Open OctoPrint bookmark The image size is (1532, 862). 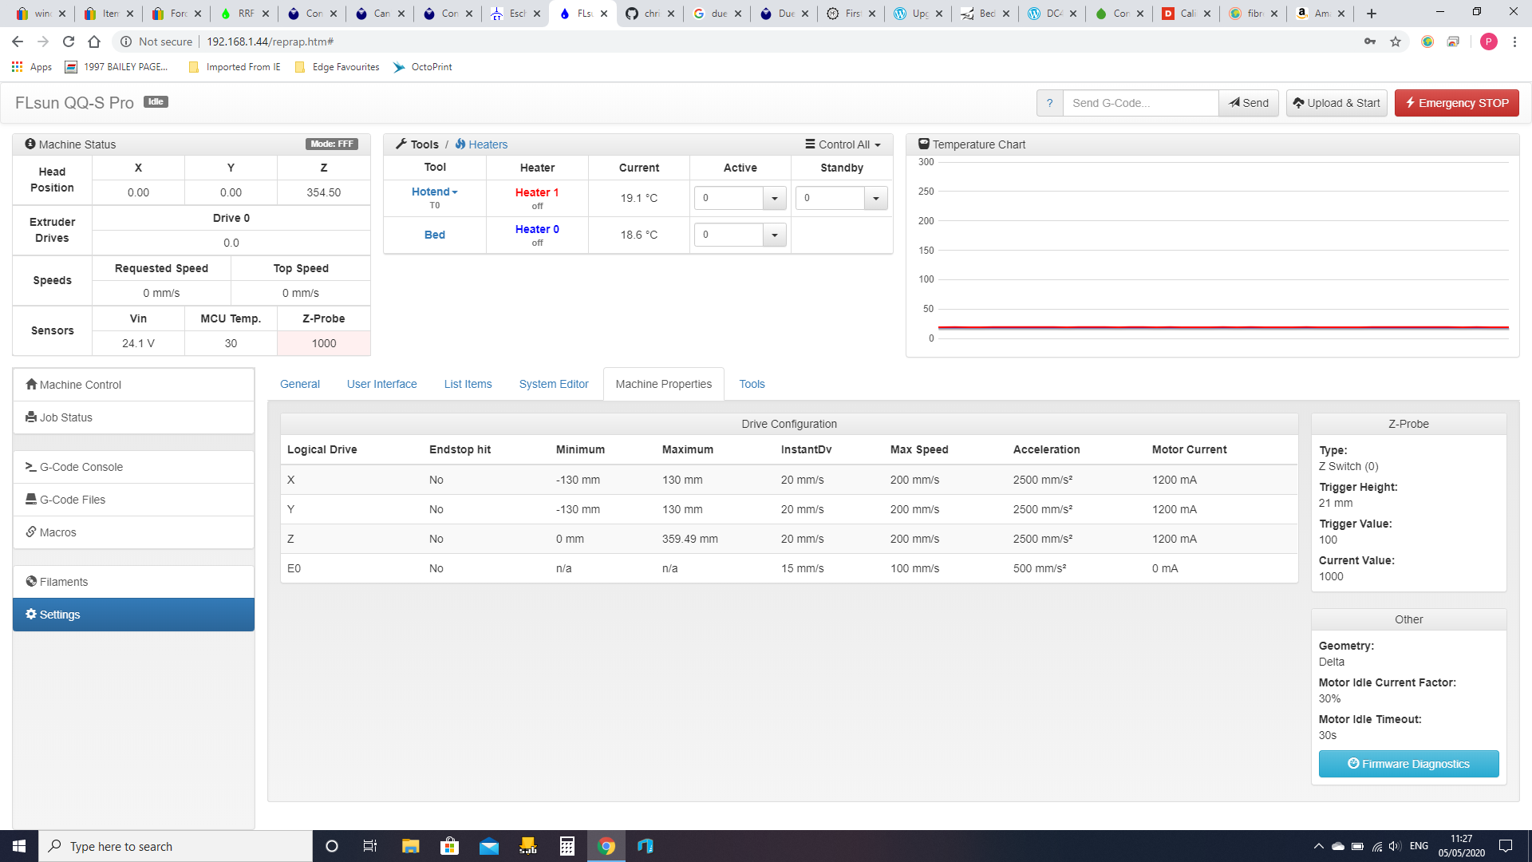[423, 67]
